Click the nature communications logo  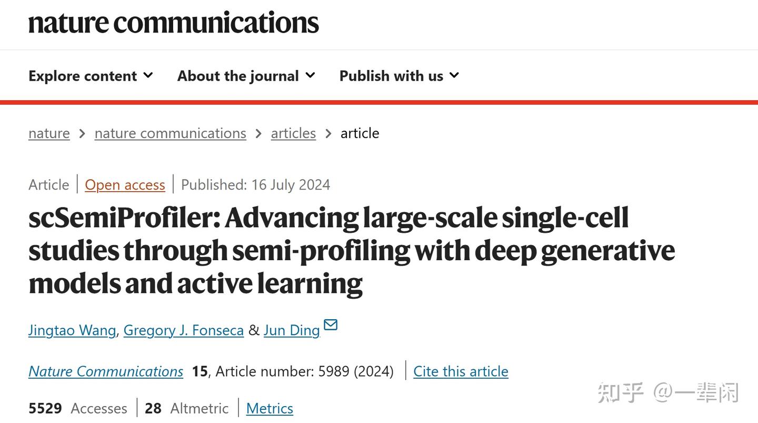(x=174, y=23)
